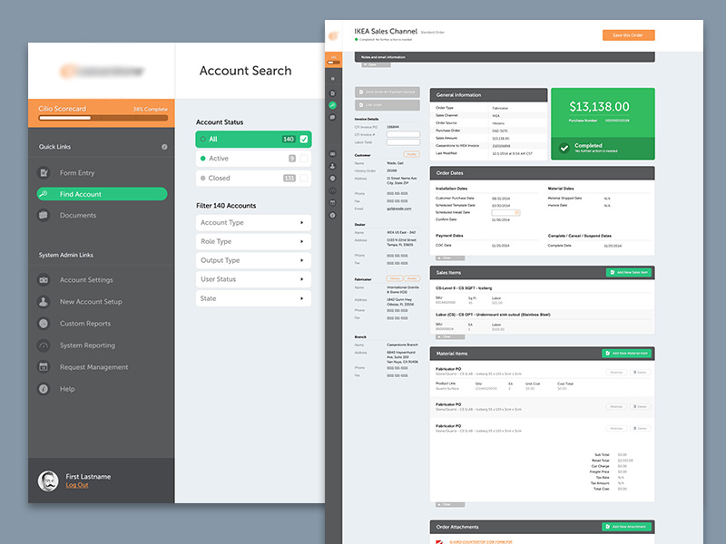Tick the checkbox in the Active status row
726x544 pixels.
304,159
